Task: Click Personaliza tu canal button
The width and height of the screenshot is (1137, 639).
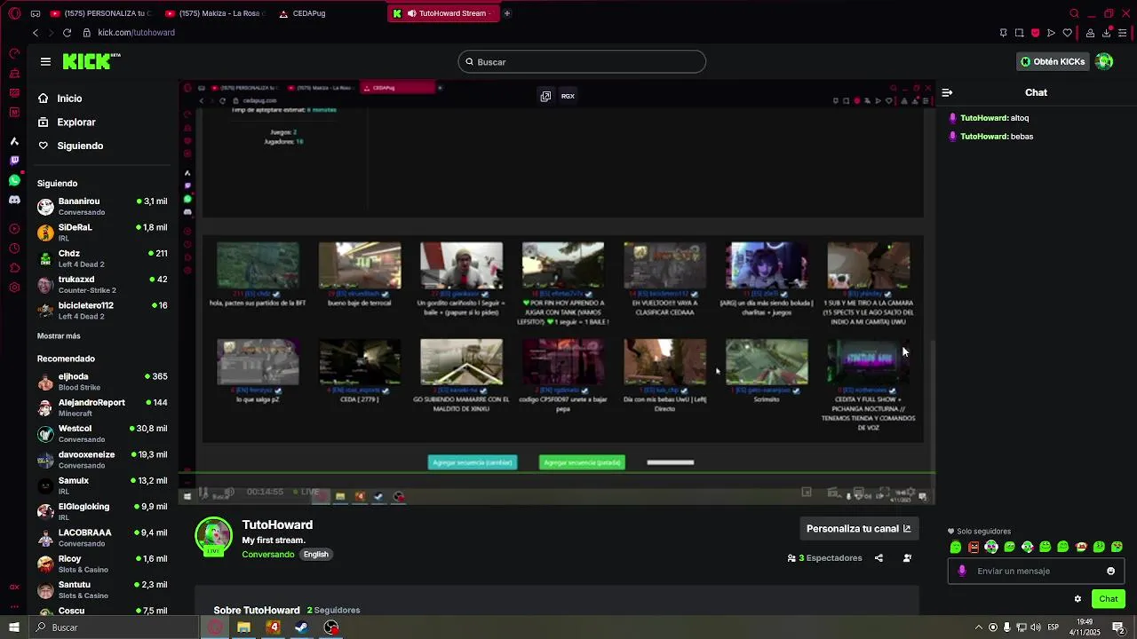Action: coord(858,529)
